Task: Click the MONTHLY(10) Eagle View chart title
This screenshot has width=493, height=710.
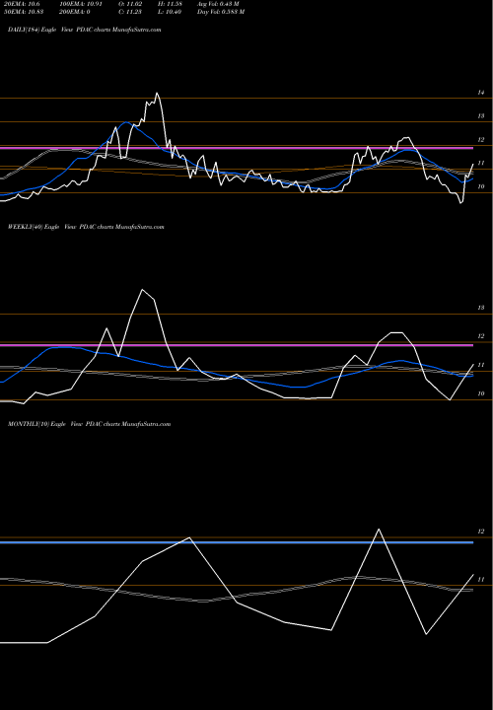Action: pyautogui.click(x=89, y=424)
